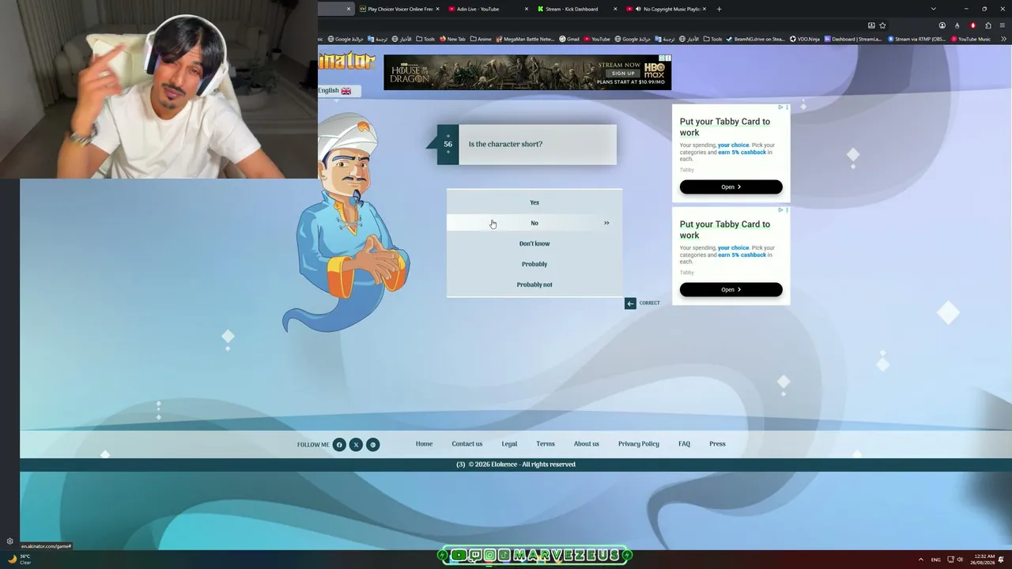Open the Akinator Facebook page icon
The height and width of the screenshot is (569, 1012).
(x=339, y=445)
